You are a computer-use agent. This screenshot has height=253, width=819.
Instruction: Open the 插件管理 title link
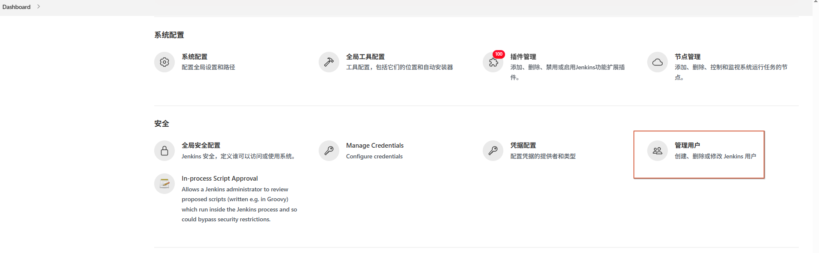(523, 57)
